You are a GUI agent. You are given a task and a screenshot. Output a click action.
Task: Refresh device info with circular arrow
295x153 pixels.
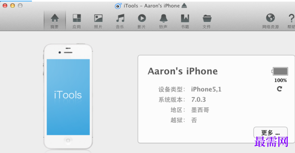pyautogui.click(x=279, y=89)
